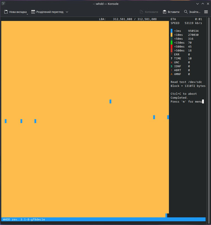Click the terminal icon in the title bar
Screen dimensions: 211x225
coord(3,4)
